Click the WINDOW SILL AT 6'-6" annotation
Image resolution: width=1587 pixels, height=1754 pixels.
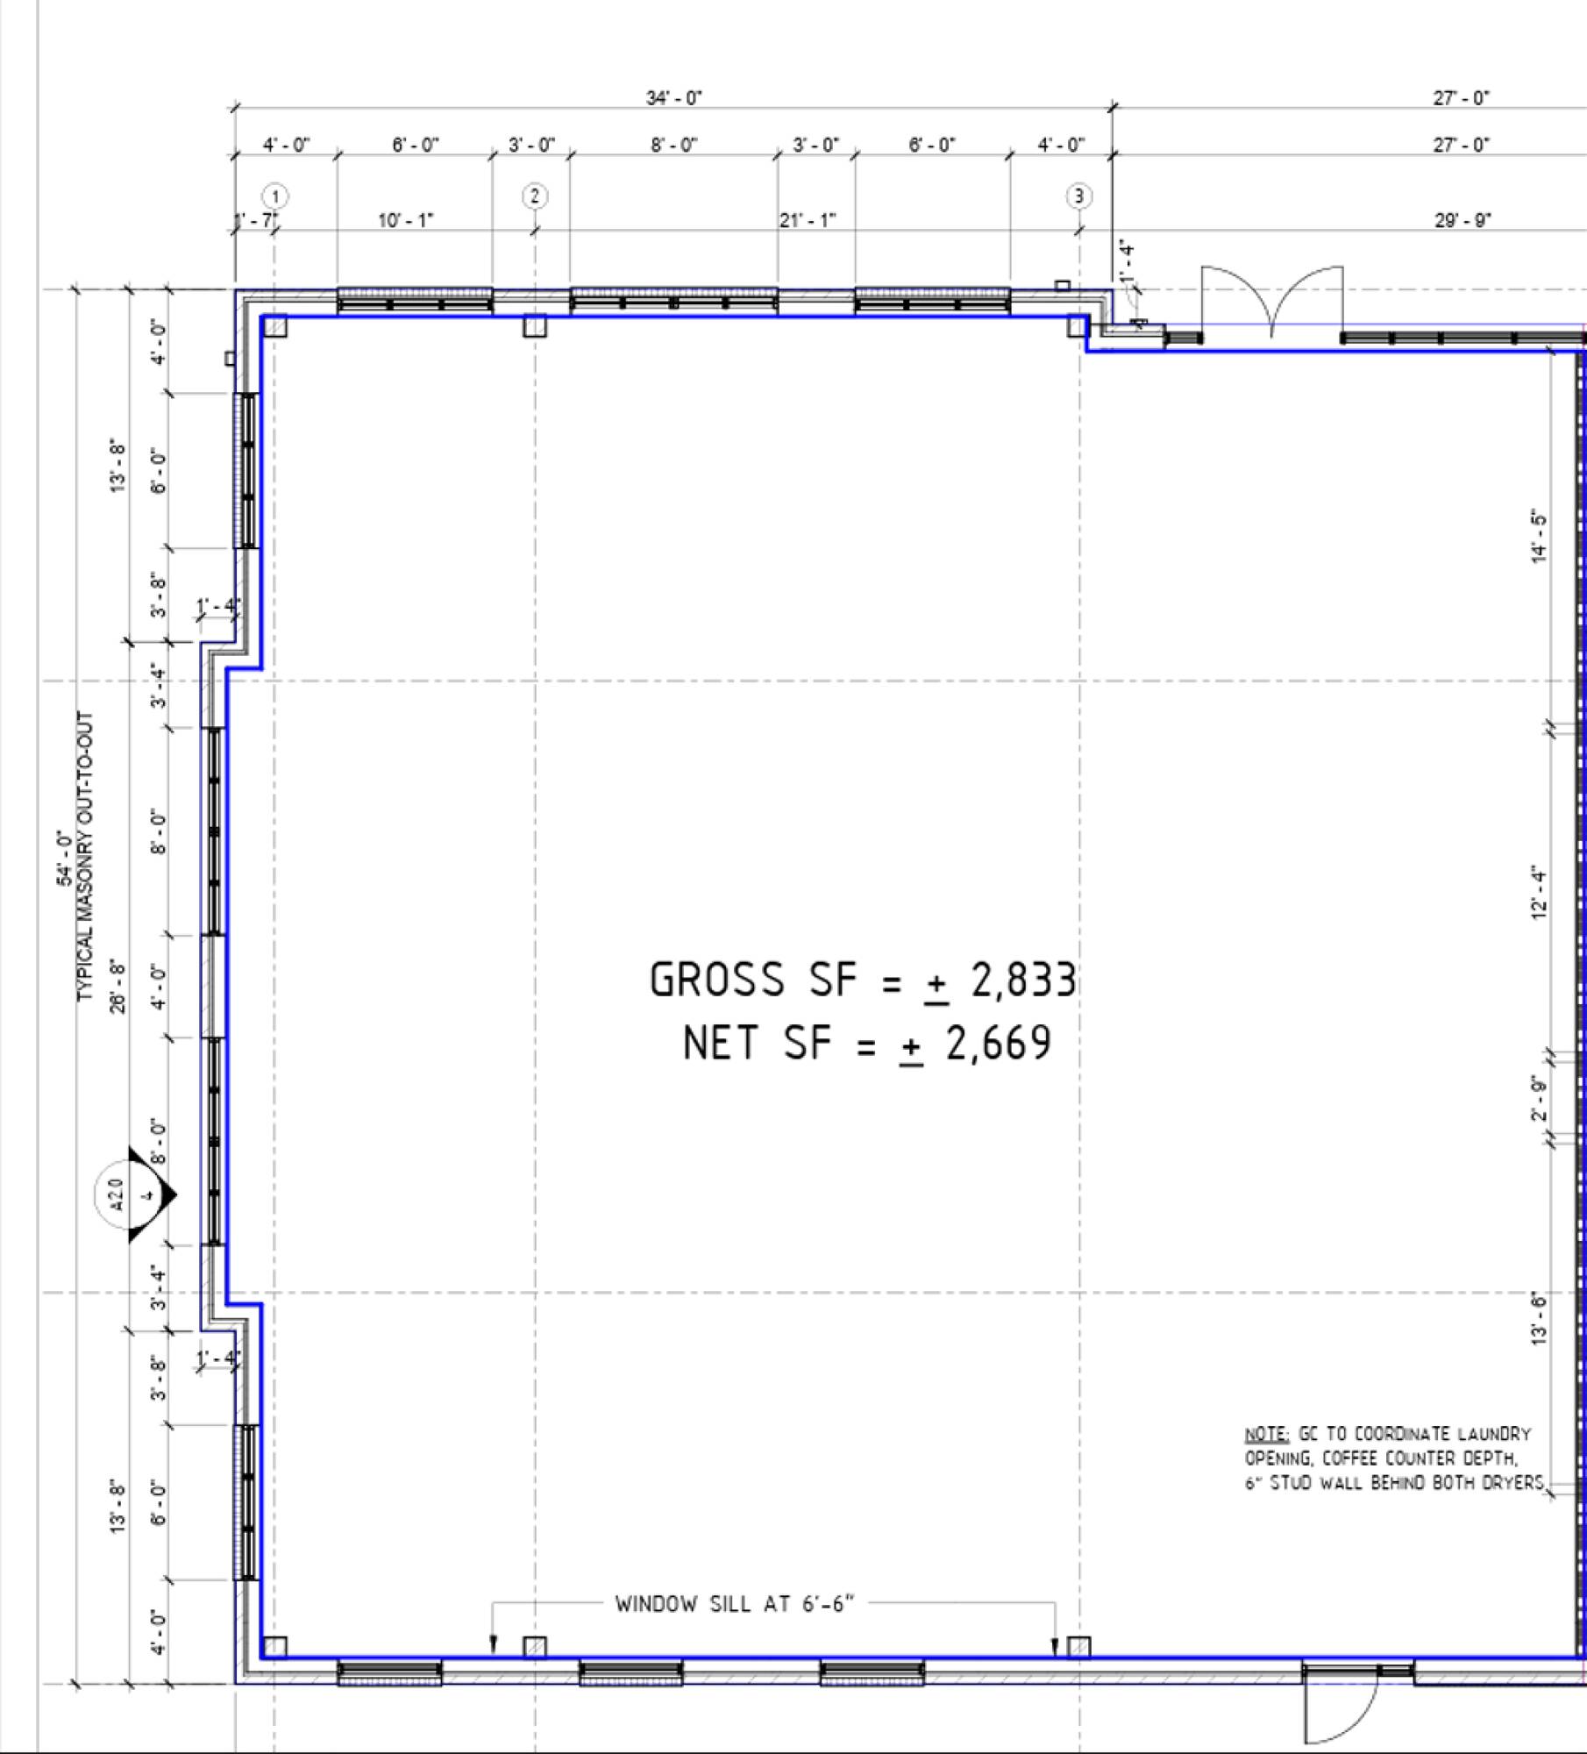pos(735,1604)
